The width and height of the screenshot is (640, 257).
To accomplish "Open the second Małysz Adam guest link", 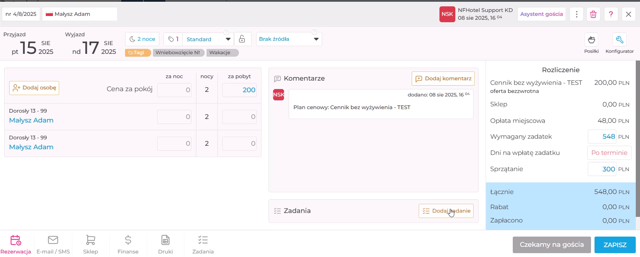I will tap(31, 147).
